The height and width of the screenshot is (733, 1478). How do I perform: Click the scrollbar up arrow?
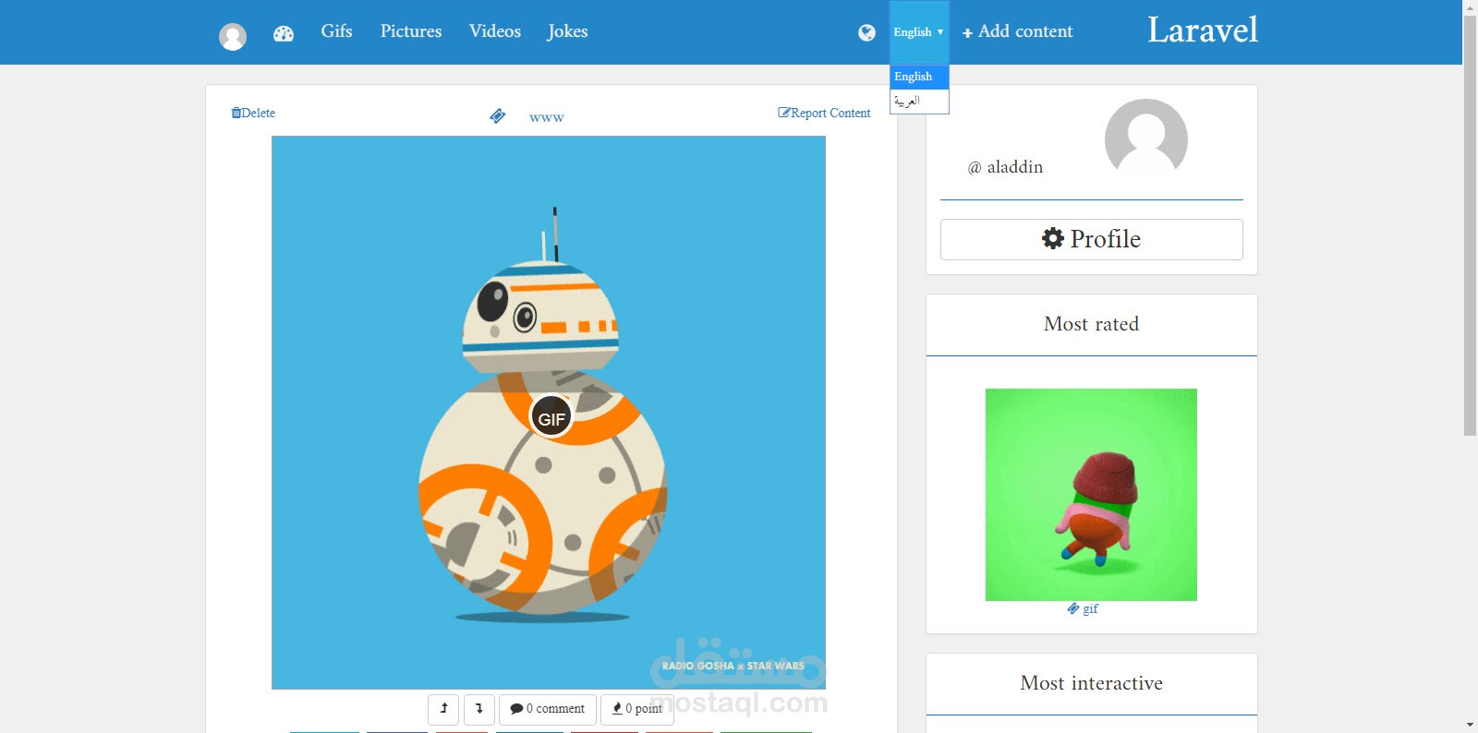1470,6
